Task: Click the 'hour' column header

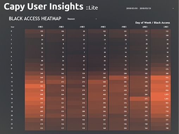Action: click(12, 27)
